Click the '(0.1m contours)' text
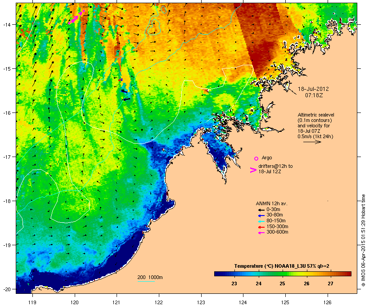 click(x=315, y=120)
